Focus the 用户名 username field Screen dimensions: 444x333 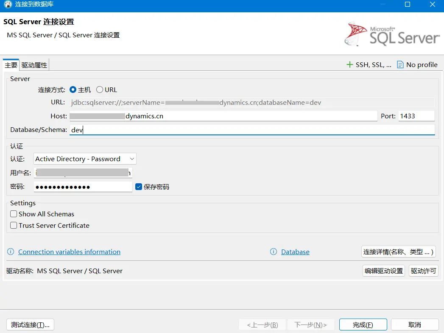(x=83, y=173)
